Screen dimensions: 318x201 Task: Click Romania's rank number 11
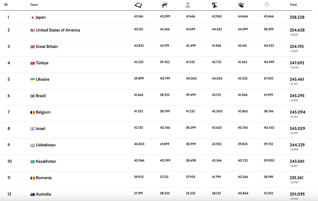pos(9,178)
